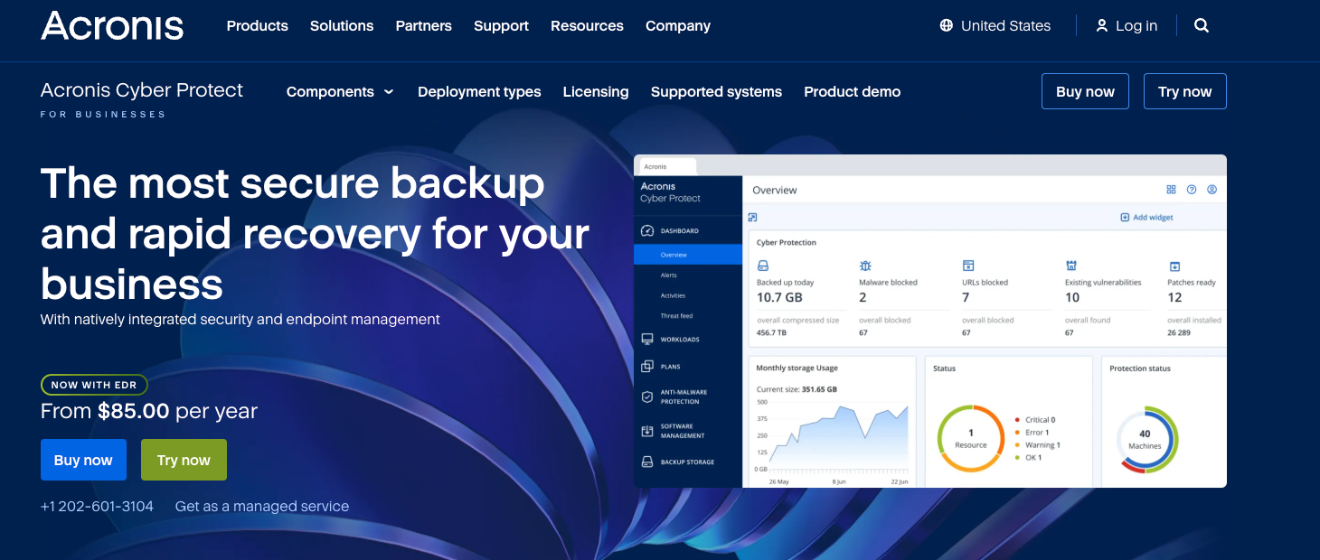This screenshot has height=560, width=1320.
Task: Click the Plans icon in the sidebar
Action: tap(646, 367)
